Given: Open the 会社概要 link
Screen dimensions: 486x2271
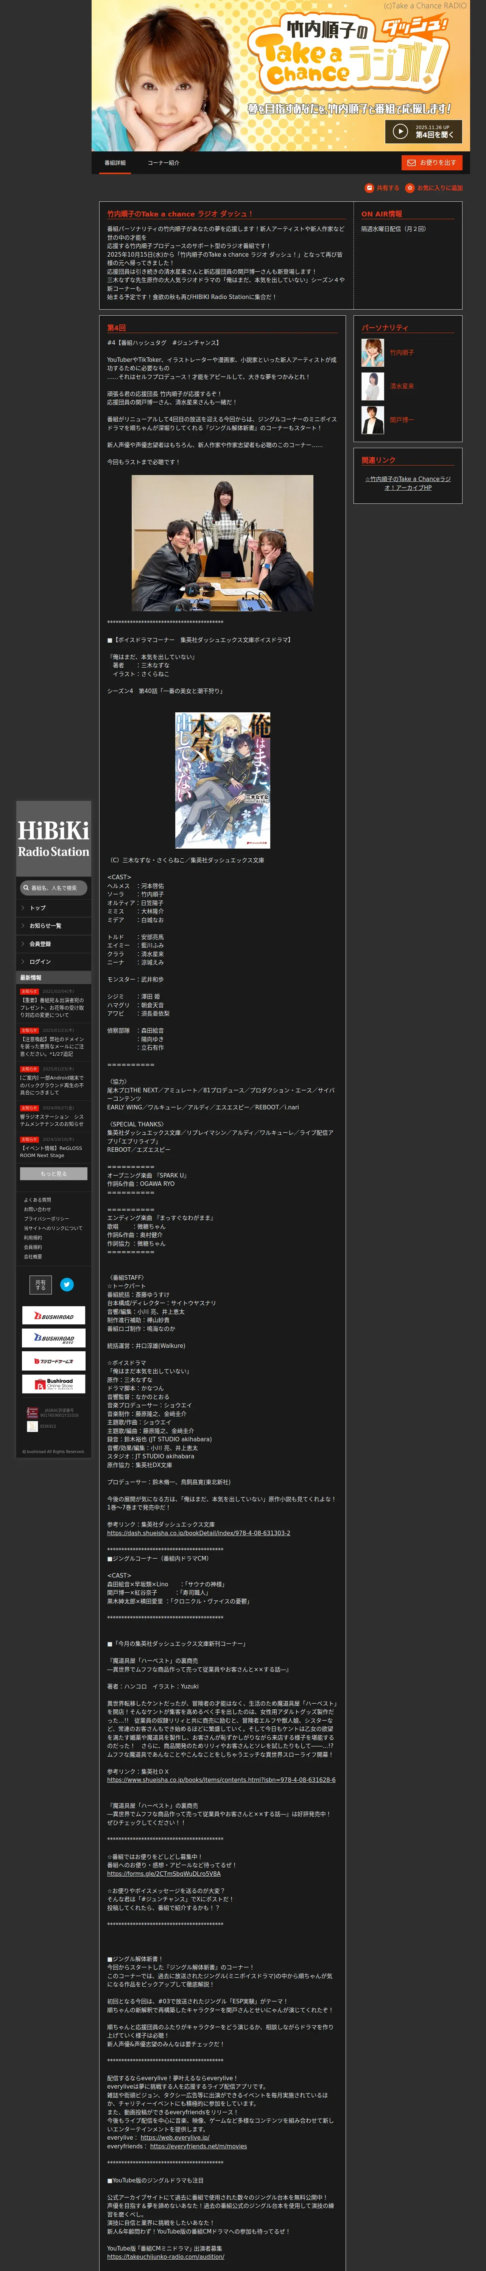Looking at the screenshot, I should 33,1257.
